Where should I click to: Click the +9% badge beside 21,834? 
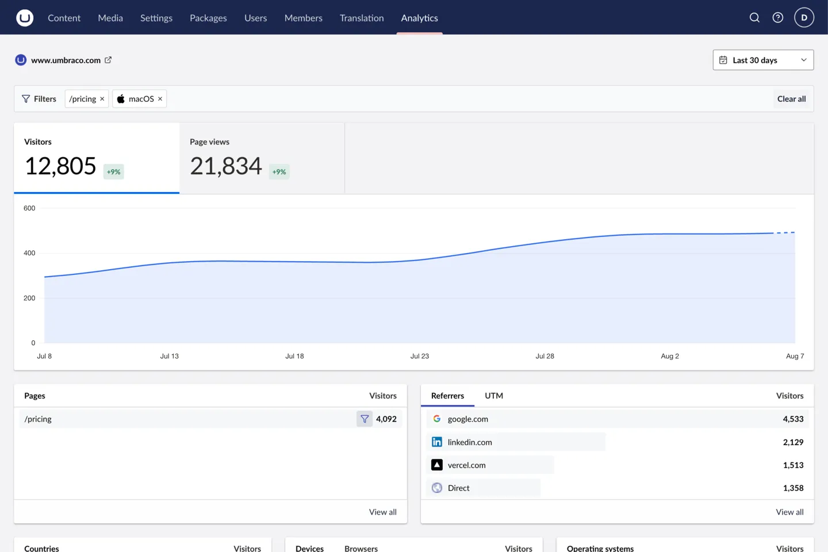279,171
